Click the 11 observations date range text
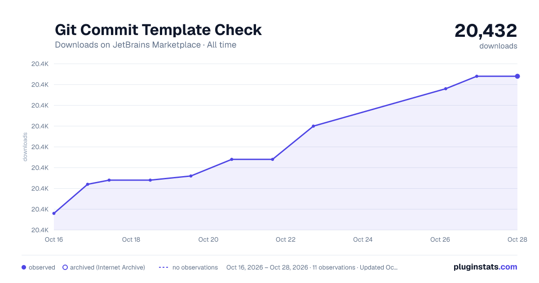539x283 pixels. [x=312, y=267]
